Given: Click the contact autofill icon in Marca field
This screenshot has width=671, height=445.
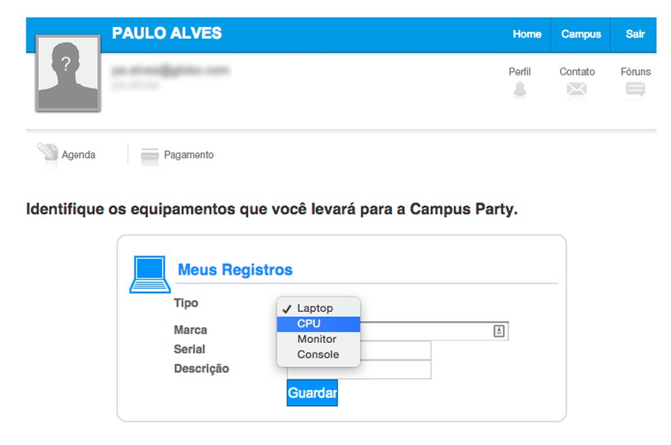Looking at the screenshot, I should (498, 331).
